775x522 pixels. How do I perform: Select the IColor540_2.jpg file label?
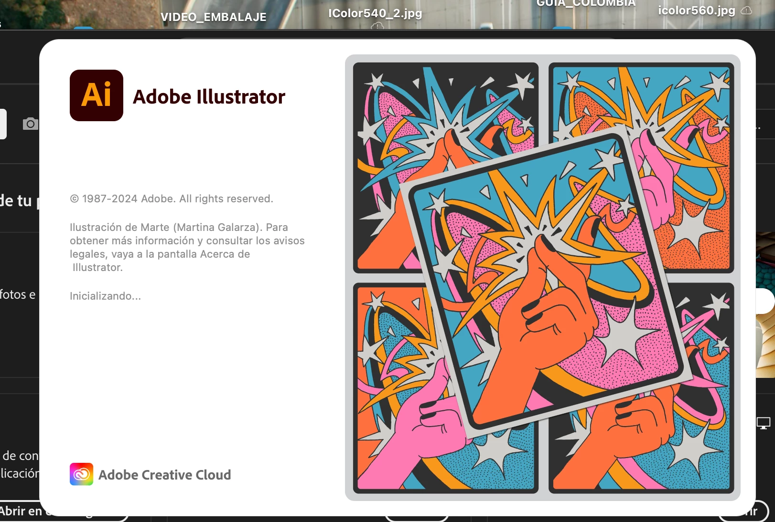pos(375,13)
